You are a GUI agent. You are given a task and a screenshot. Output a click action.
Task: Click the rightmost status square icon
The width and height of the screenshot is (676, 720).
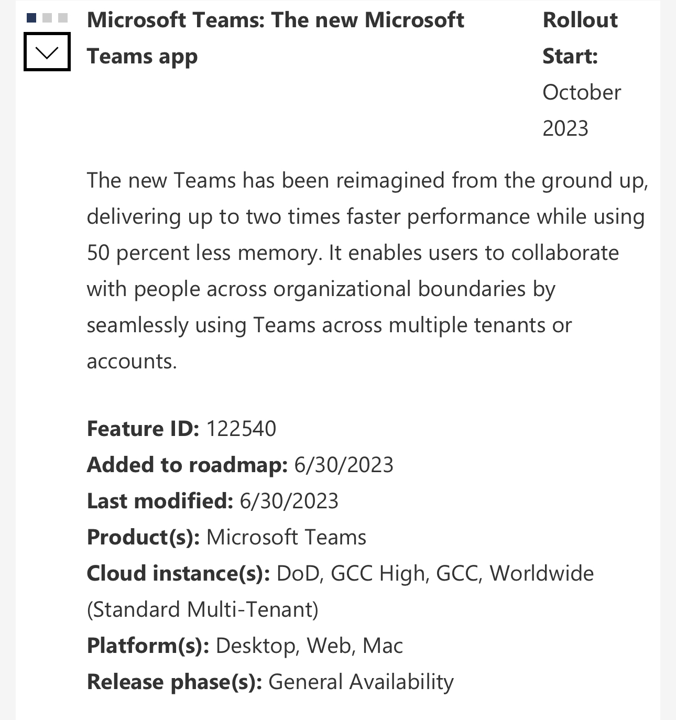click(x=62, y=17)
